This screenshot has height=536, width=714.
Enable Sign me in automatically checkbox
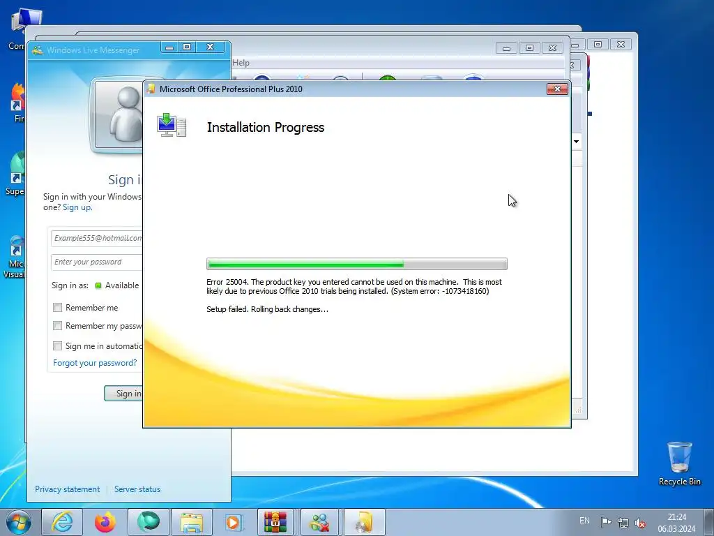pyautogui.click(x=57, y=346)
